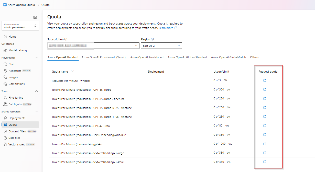Click the Quota breadcrumb
The height and width of the screenshot is (172, 315).
click(46, 5)
